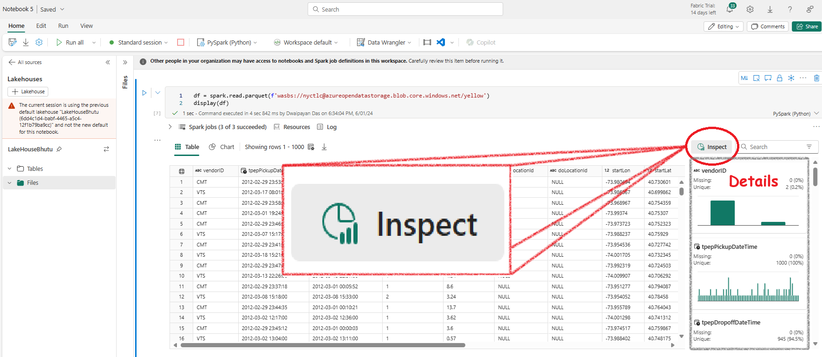The width and height of the screenshot is (822, 357).
Task: Click the save notebook icon in toolbar
Action: [x=13, y=42]
